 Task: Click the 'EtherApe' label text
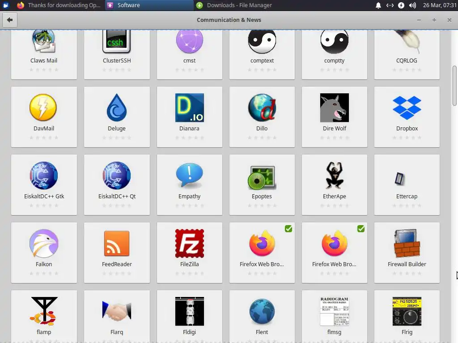335,197
